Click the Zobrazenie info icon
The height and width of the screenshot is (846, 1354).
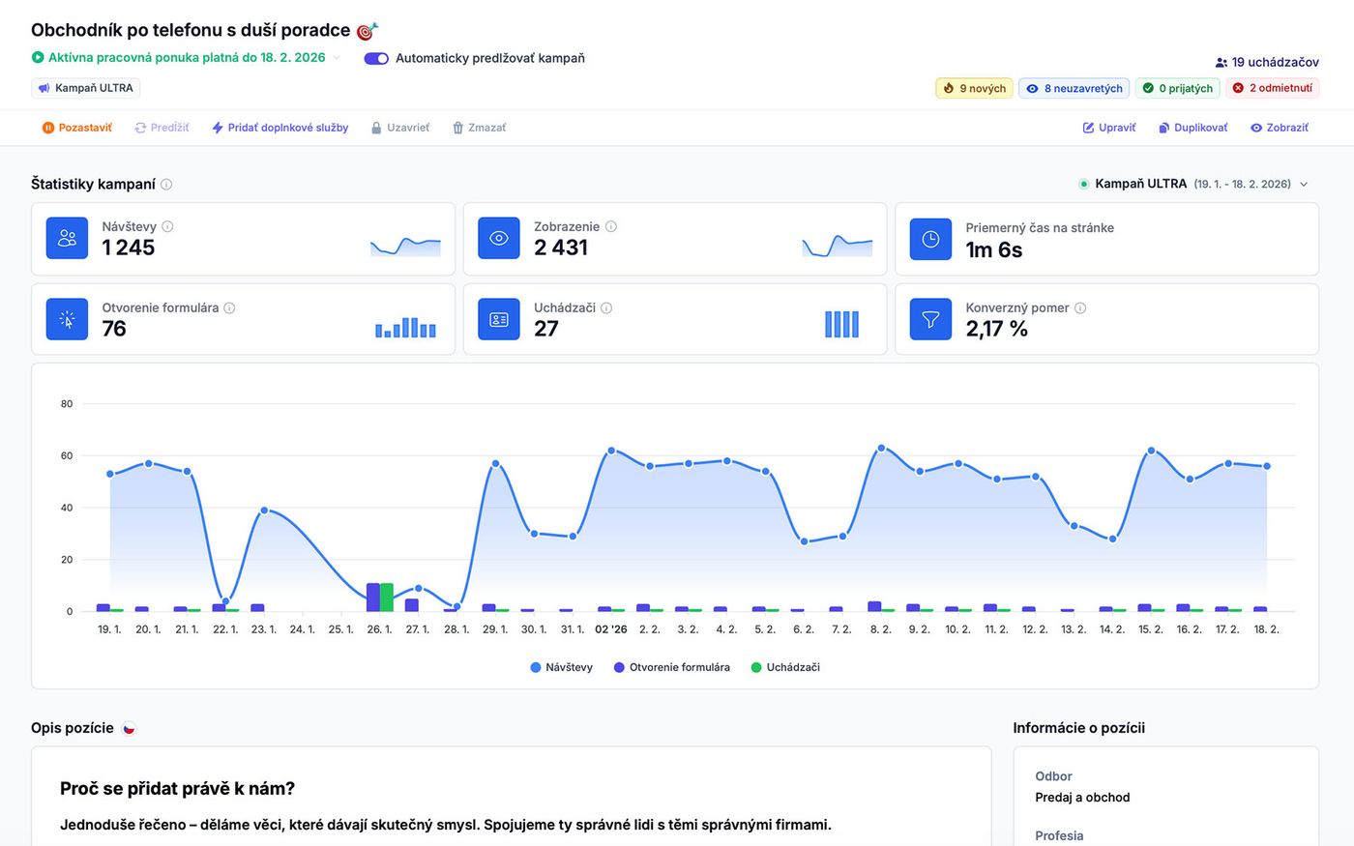[x=611, y=227]
